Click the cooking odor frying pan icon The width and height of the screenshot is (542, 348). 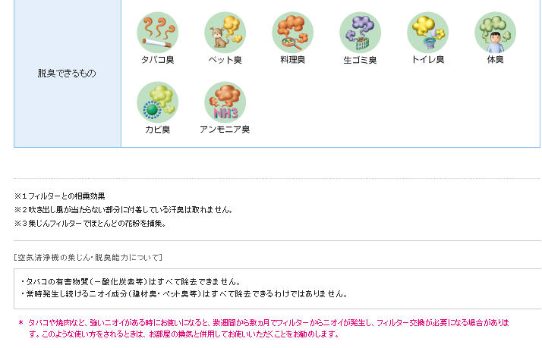pyautogui.click(x=293, y=33)
